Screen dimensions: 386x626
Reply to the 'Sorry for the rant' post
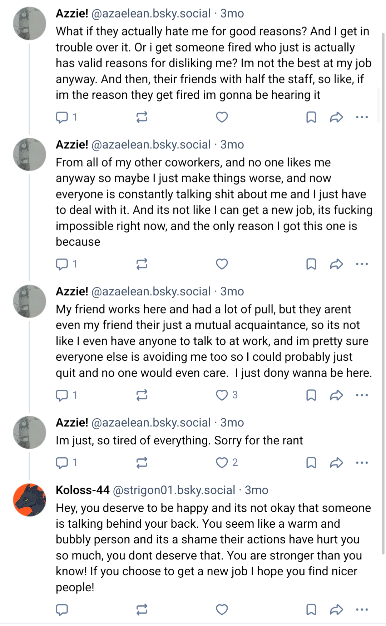[x=62, y=463]
